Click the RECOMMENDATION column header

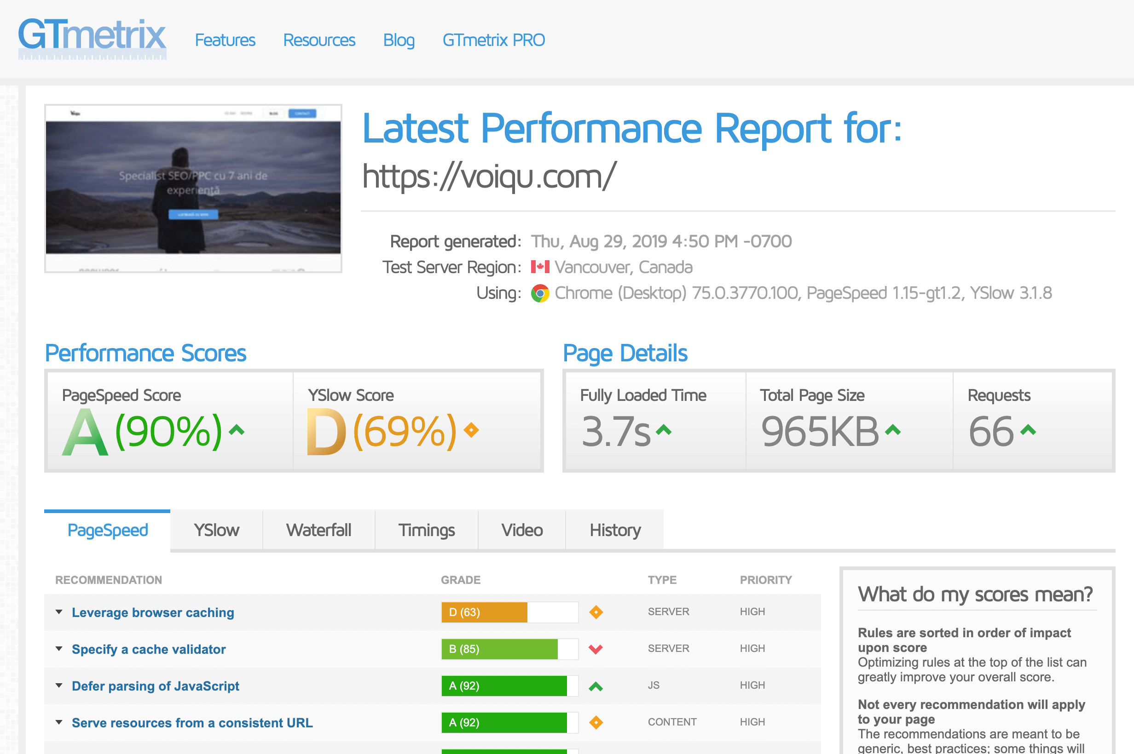(x=108, y=580)
